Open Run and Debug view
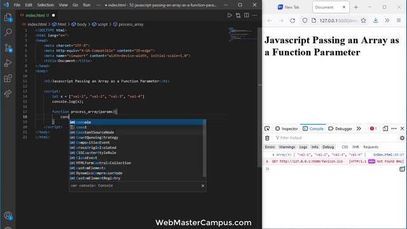 8,63
